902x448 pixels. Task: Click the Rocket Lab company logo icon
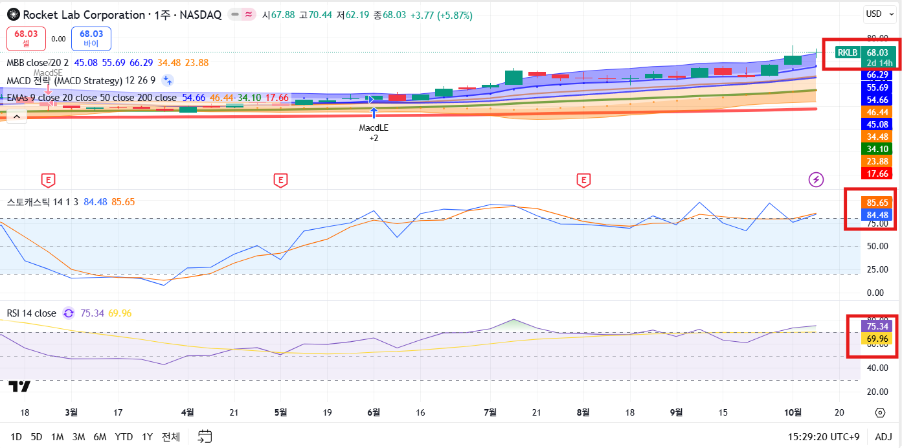click(13, 14)
